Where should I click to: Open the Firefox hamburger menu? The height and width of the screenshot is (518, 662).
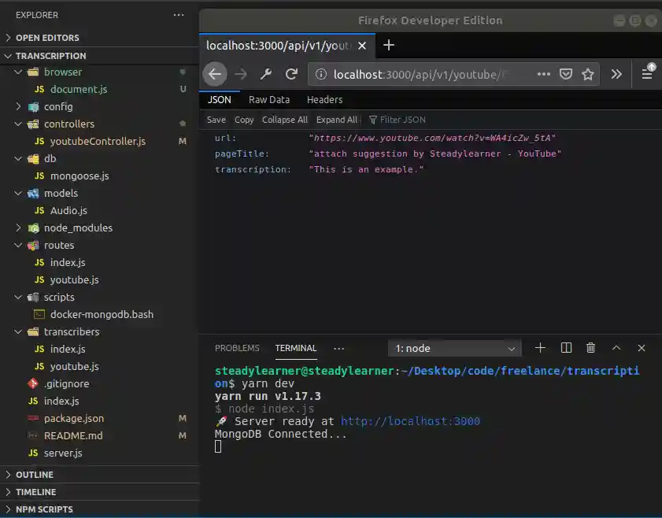coord(647,73)
